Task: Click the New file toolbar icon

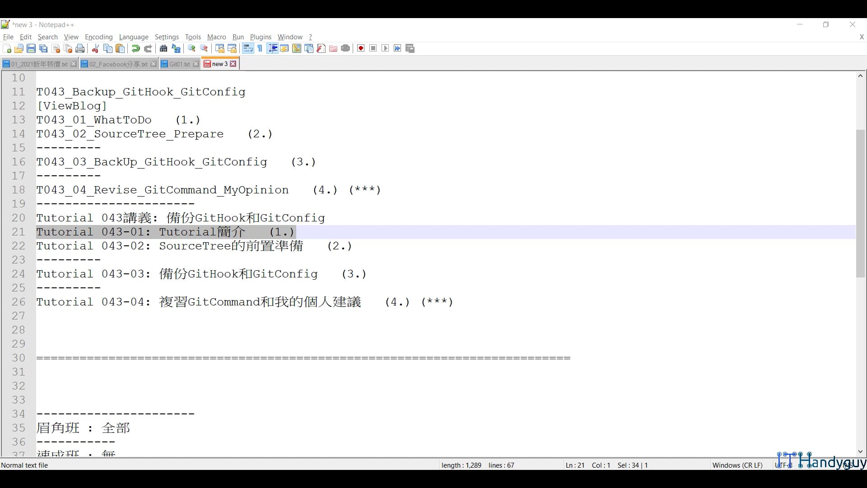Action: pyautogui.click(x=7, y=49)
